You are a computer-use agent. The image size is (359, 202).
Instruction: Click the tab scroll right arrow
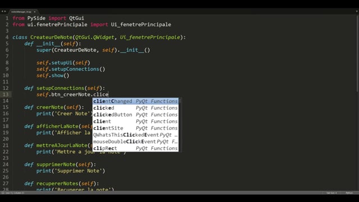5,11
